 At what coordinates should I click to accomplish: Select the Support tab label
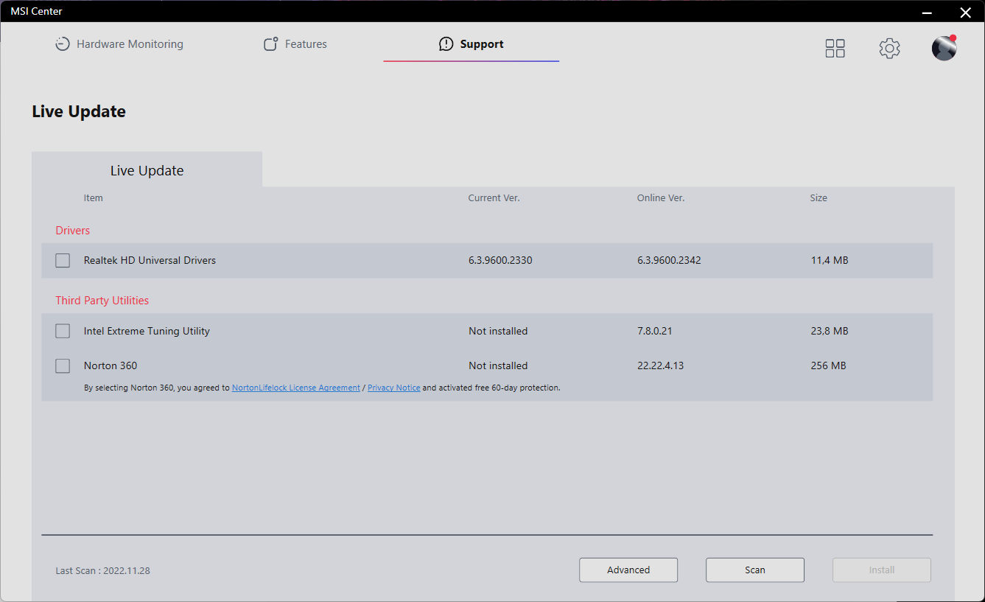482,44
